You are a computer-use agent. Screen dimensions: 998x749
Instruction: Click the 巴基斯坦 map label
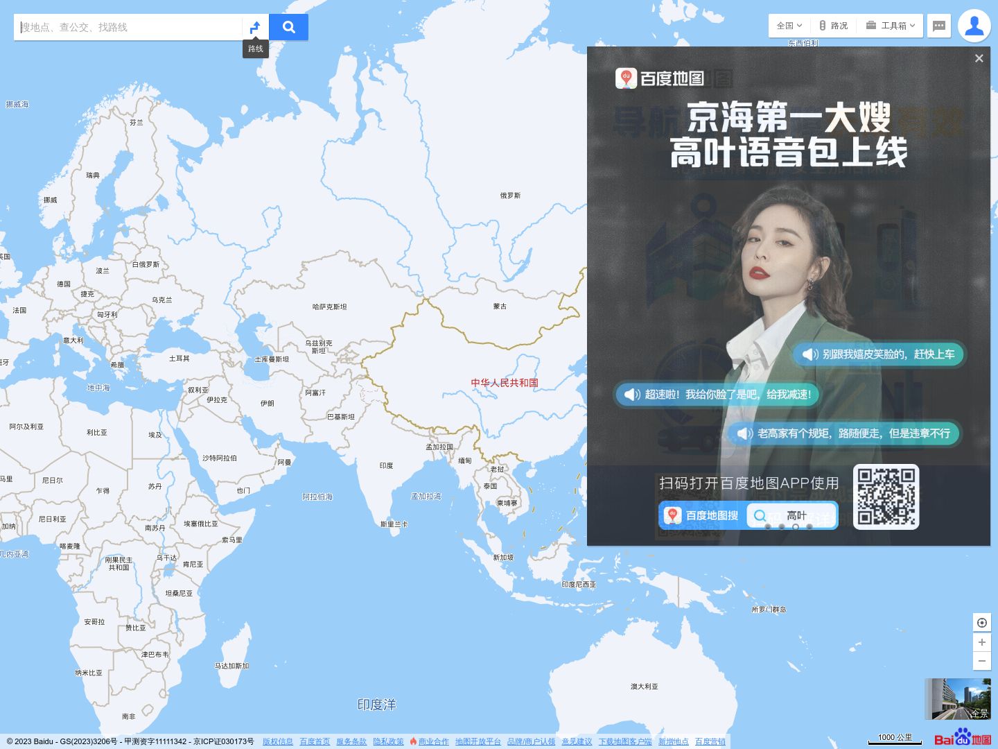pos(341,417)
